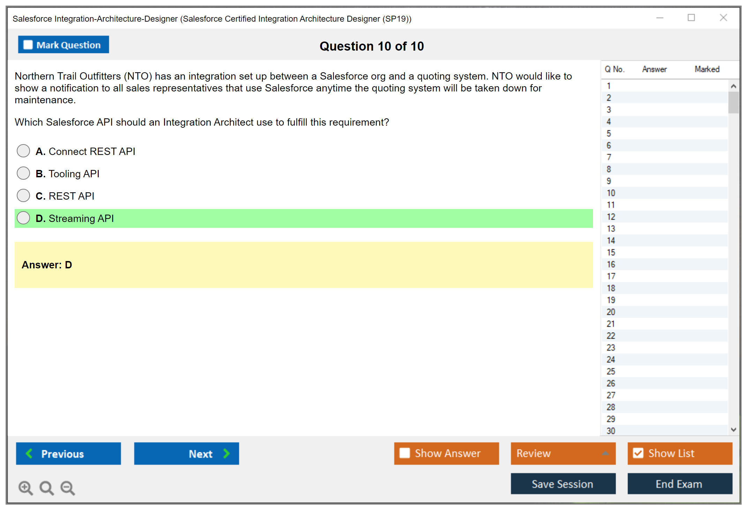Image resolution: width=750 pixels, height=513 pixels.
Task: Click the Save Session button
Action: pyautogui.click(x=563, y=484)
